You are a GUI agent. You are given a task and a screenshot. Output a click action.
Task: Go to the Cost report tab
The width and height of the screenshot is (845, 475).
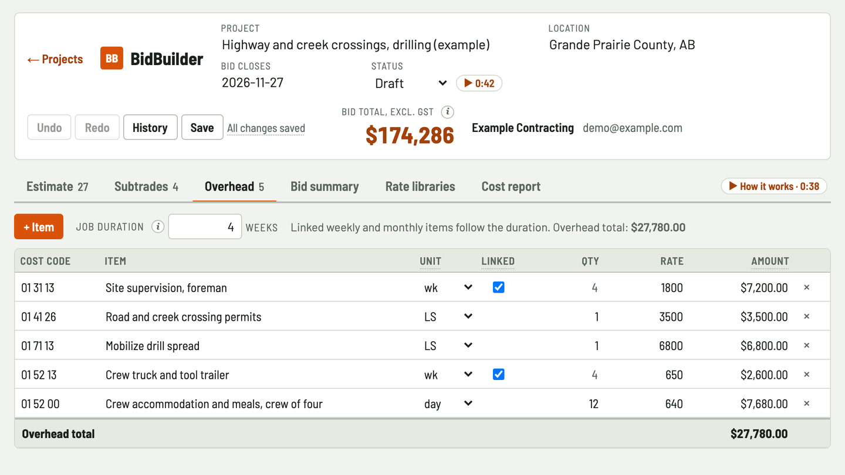click(511, 186)
